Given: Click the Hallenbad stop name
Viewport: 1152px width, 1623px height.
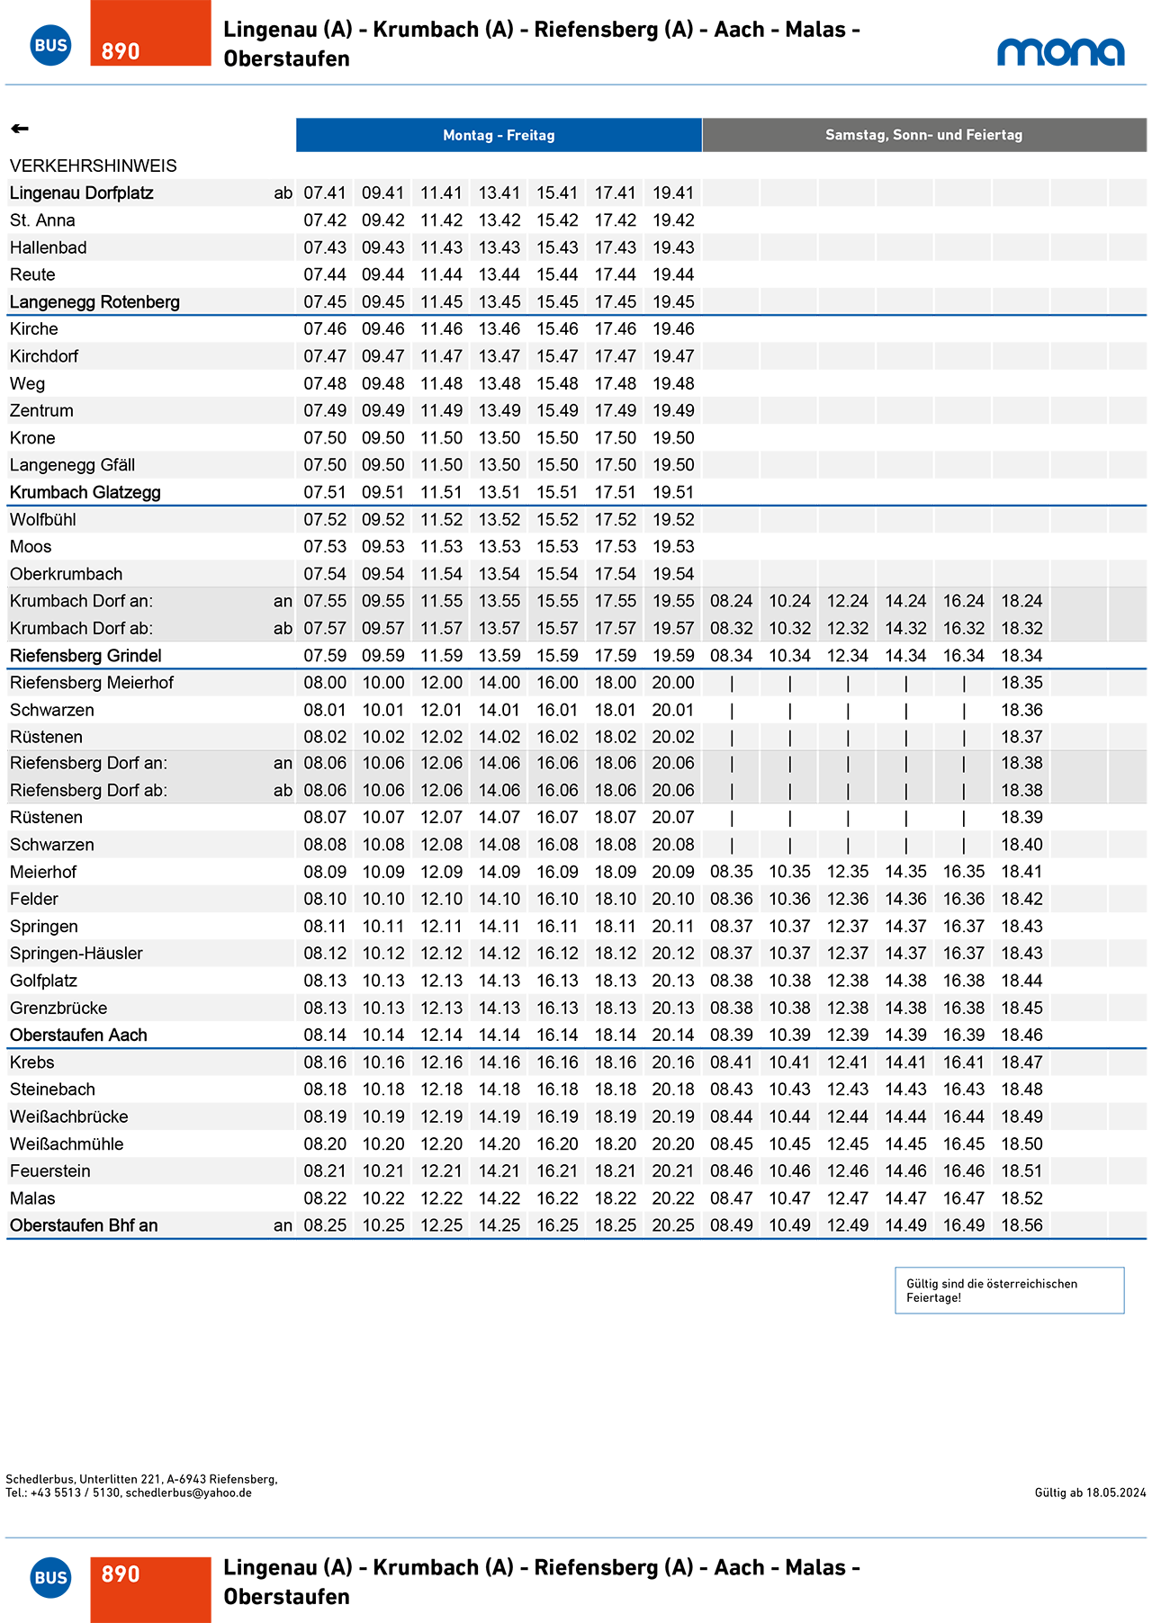Looking at the screenshot, I should [49, 247].
